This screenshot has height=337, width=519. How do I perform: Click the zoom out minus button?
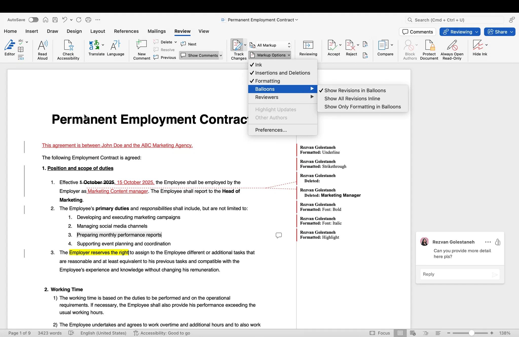point(449,333)
